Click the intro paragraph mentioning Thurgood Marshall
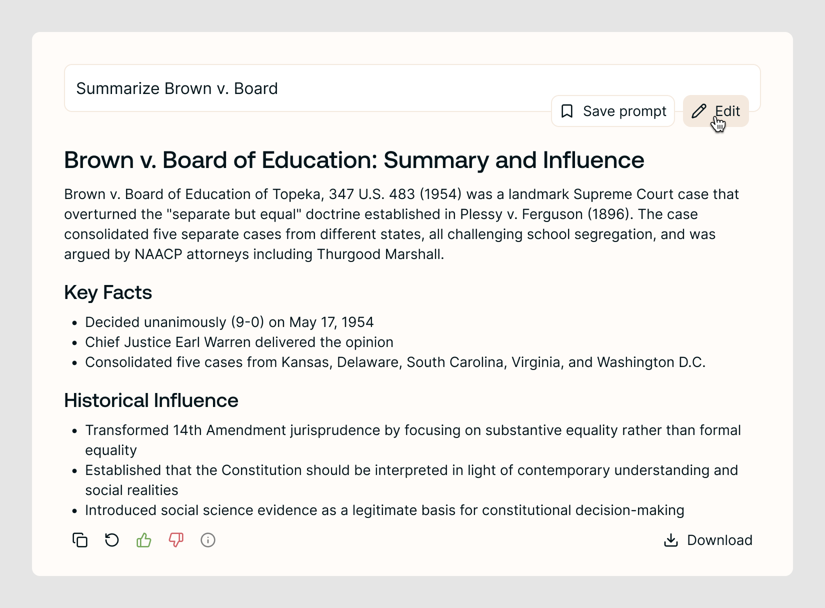 pyautogui.click(x=401, y=224)
